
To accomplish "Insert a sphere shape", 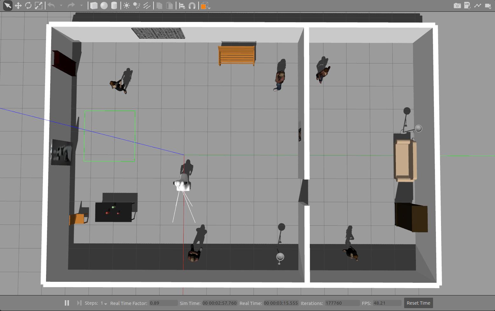I will (104, 6).
